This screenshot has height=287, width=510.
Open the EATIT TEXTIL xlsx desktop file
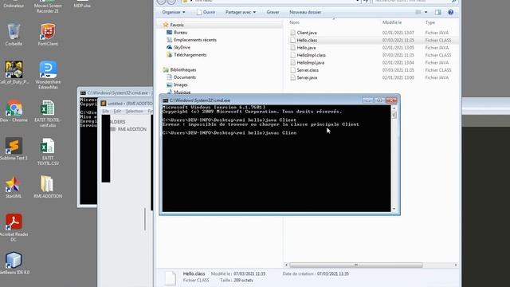tap(48, 113)
